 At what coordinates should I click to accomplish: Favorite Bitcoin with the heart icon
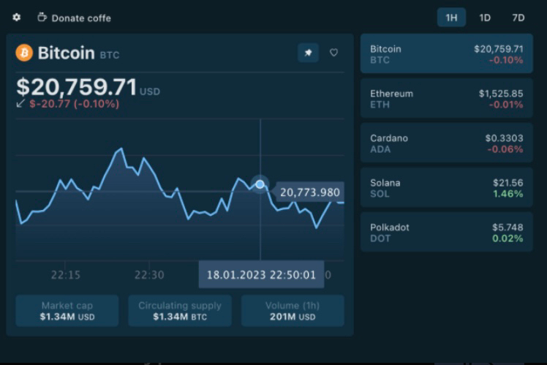[x=334, y=53]
